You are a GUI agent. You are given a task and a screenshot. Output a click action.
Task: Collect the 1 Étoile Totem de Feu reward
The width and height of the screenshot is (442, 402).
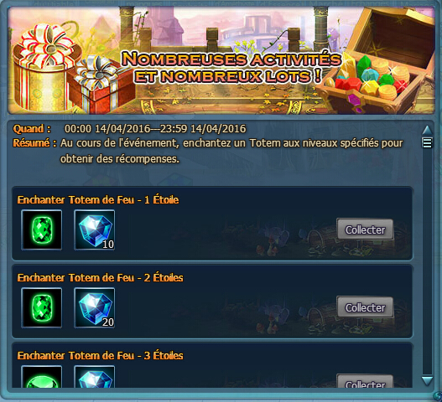point(365,229)
